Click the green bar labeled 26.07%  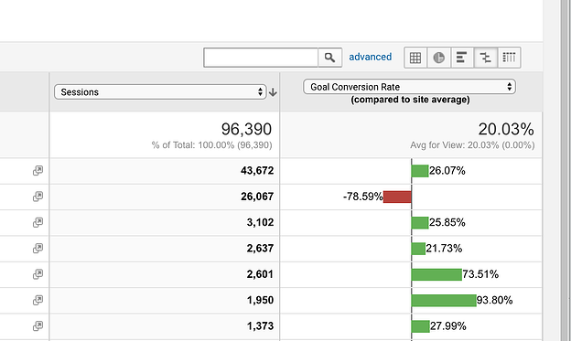420,171
